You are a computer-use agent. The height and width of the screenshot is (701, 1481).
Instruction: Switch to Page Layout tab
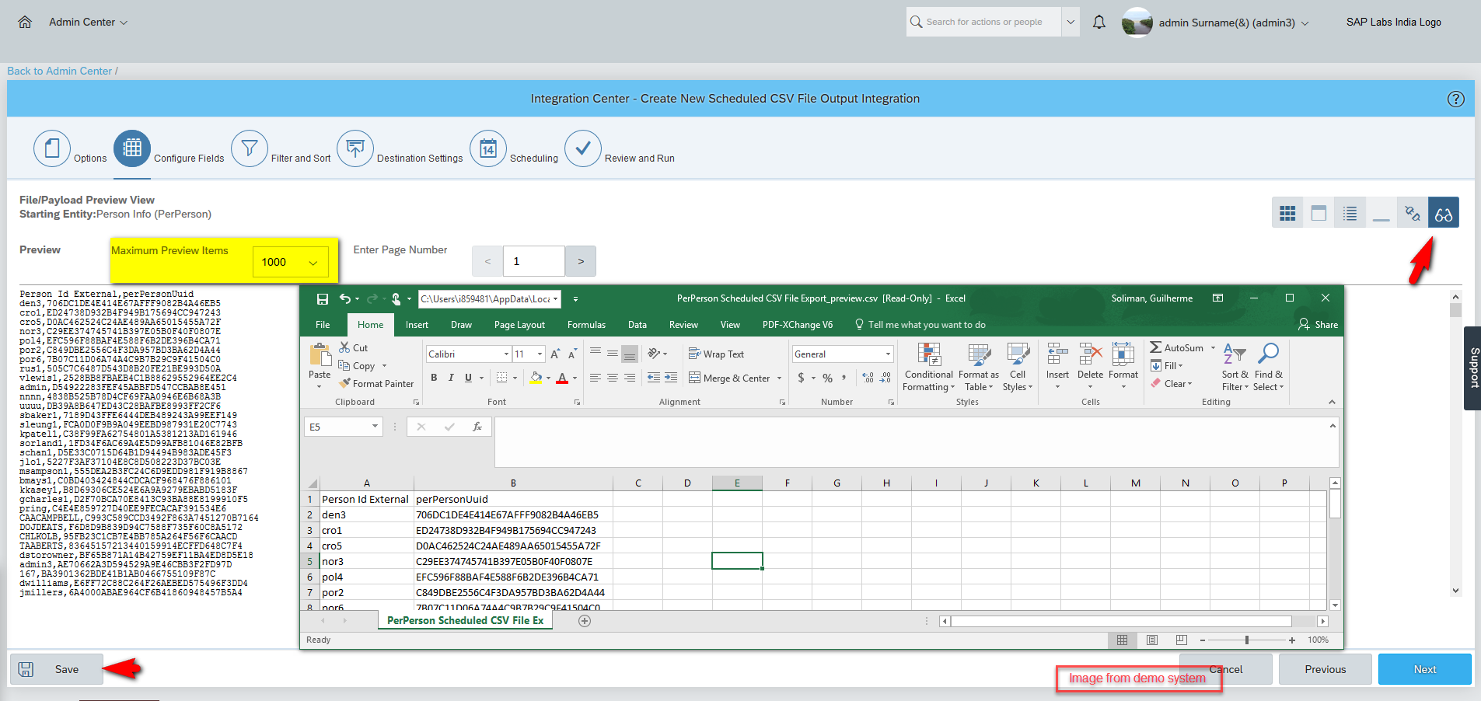coord(519,325)
